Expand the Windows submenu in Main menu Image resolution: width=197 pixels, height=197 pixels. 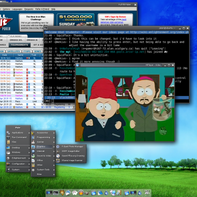pos(18,152)
